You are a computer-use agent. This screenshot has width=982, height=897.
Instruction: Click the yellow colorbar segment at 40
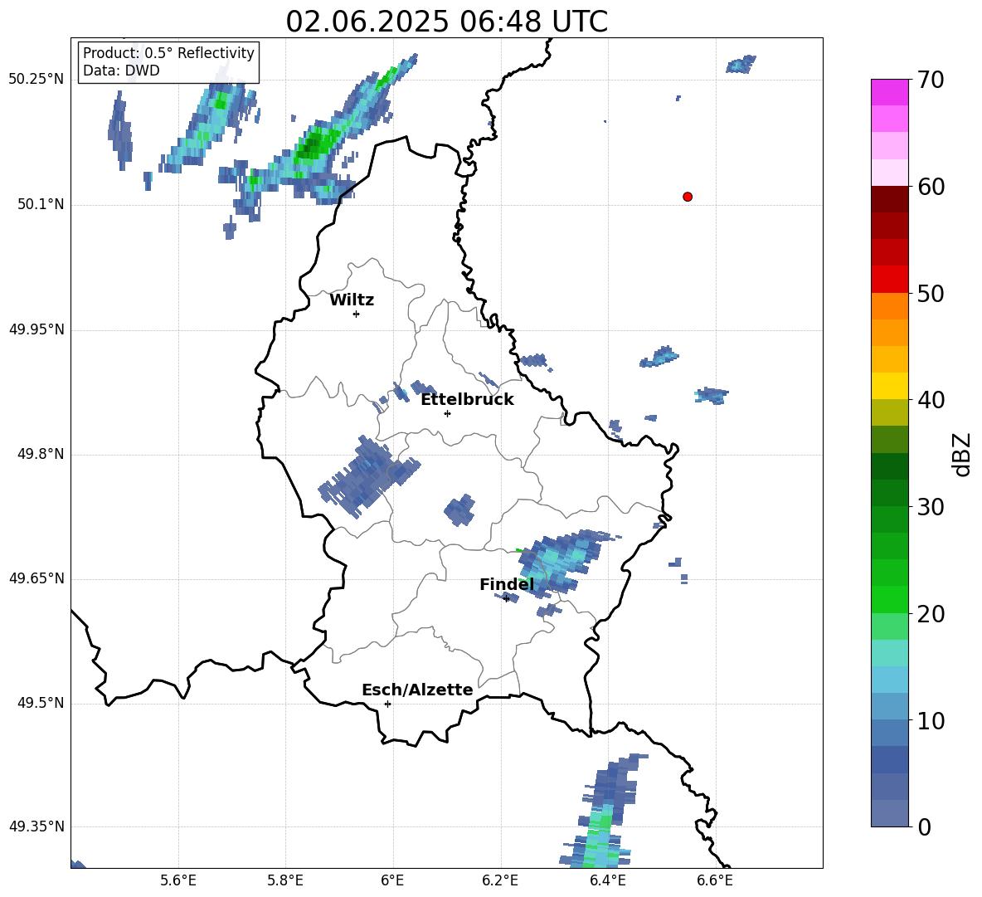pyautogui.click(x=889, y=386)
